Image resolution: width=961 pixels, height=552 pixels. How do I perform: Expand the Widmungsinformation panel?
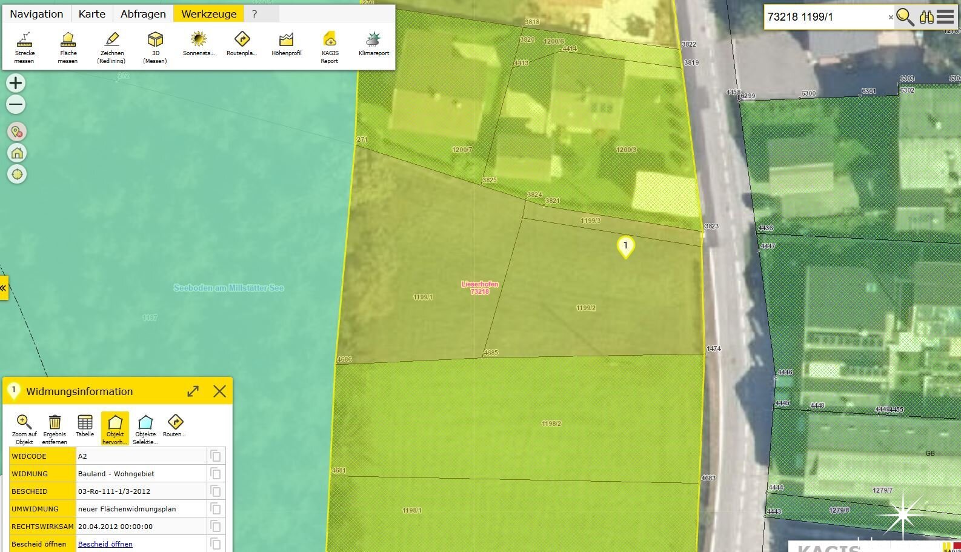pos(193,391)
